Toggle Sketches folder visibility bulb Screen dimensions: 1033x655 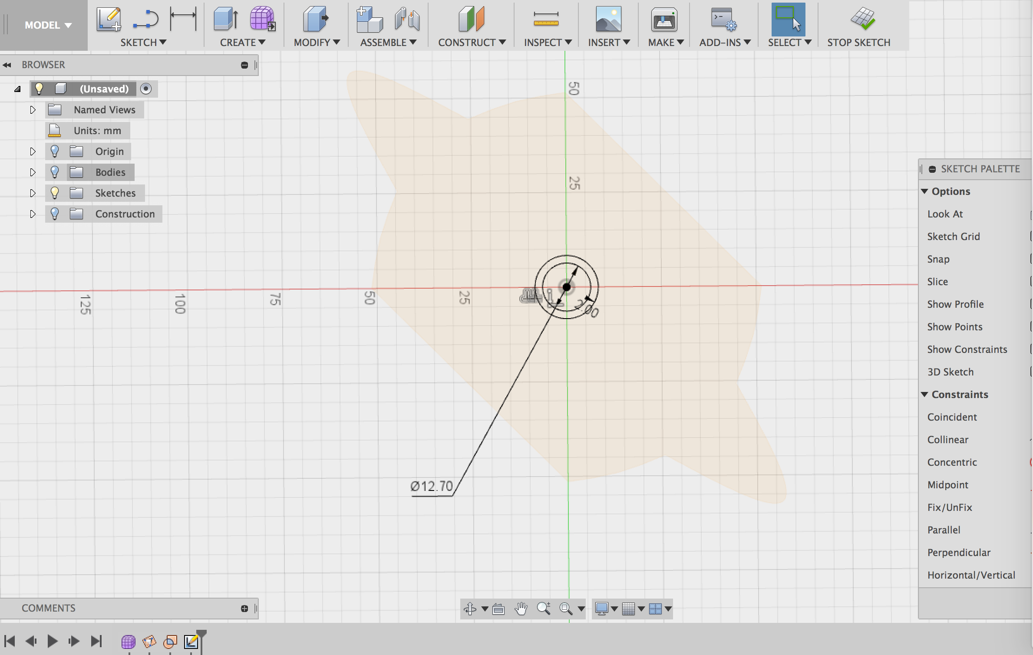pos(54,193)
